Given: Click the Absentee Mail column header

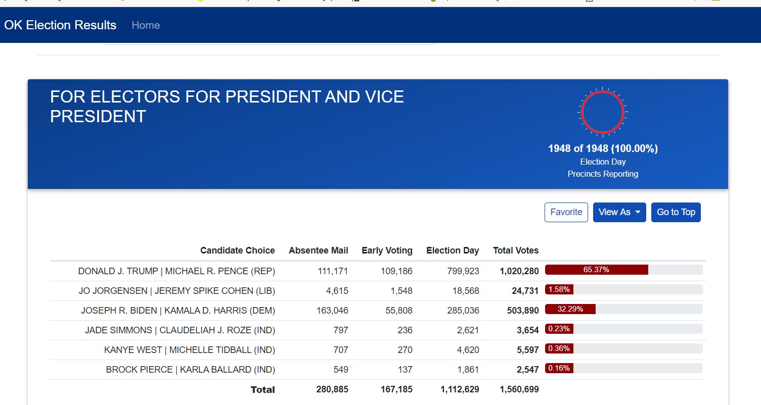Looking at the screenshot, I should pyautogui.click(x=319, y=250).
